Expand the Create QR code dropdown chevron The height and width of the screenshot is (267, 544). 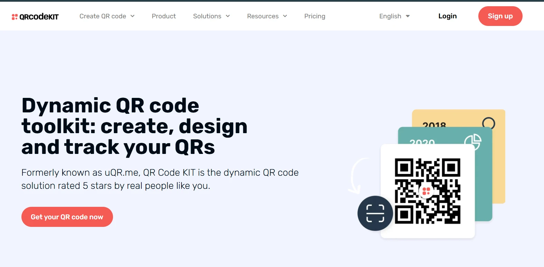pos(132,16)
